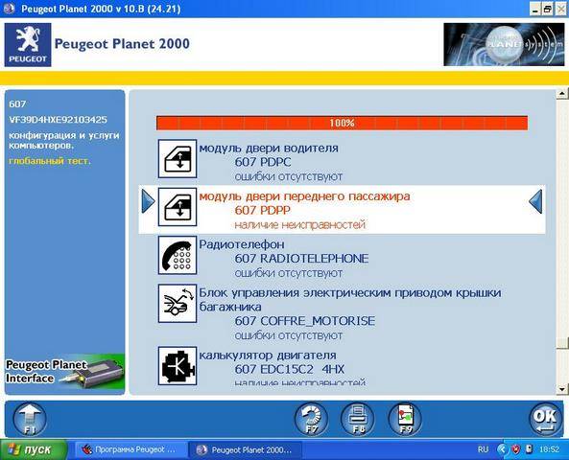
Task: Select the text 'модуль двери водителя'
Action: click(269, 148)
